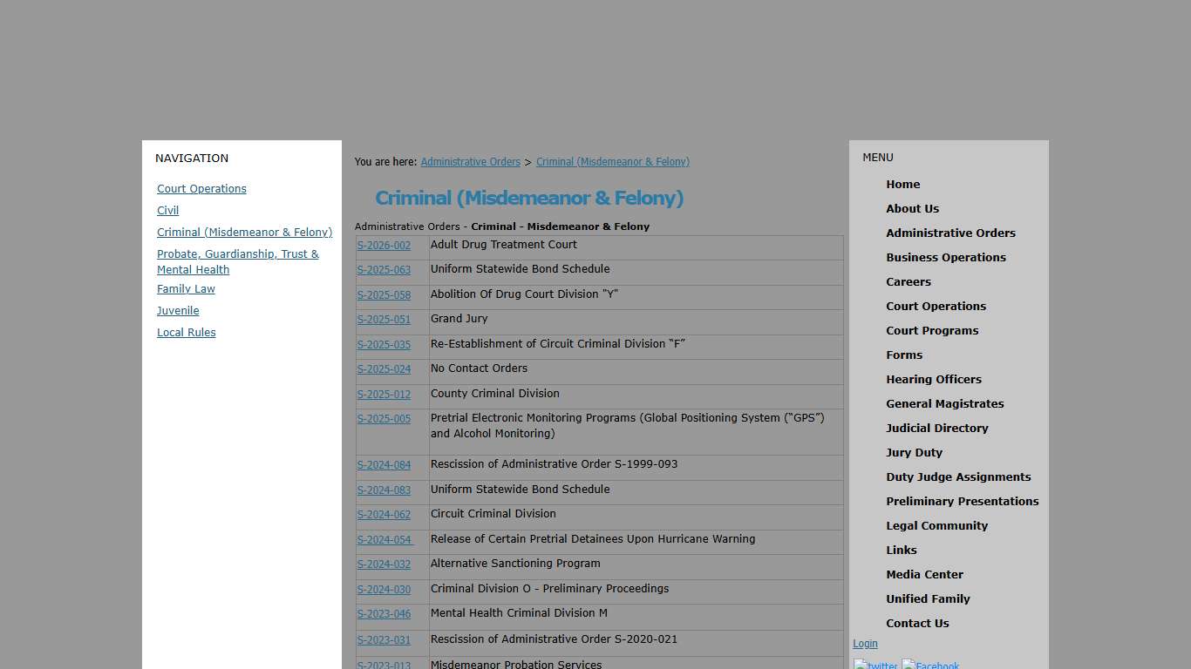The image size is (1191, 669).
Task: Open S-2024-054 Hurricane Warning release order
Action: click(384, 540)
